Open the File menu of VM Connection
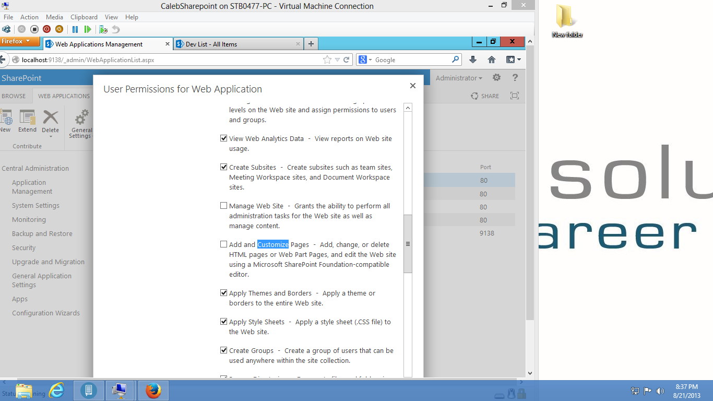The width and height of the screenshot is (713, 401). click(x=8, y=17)
